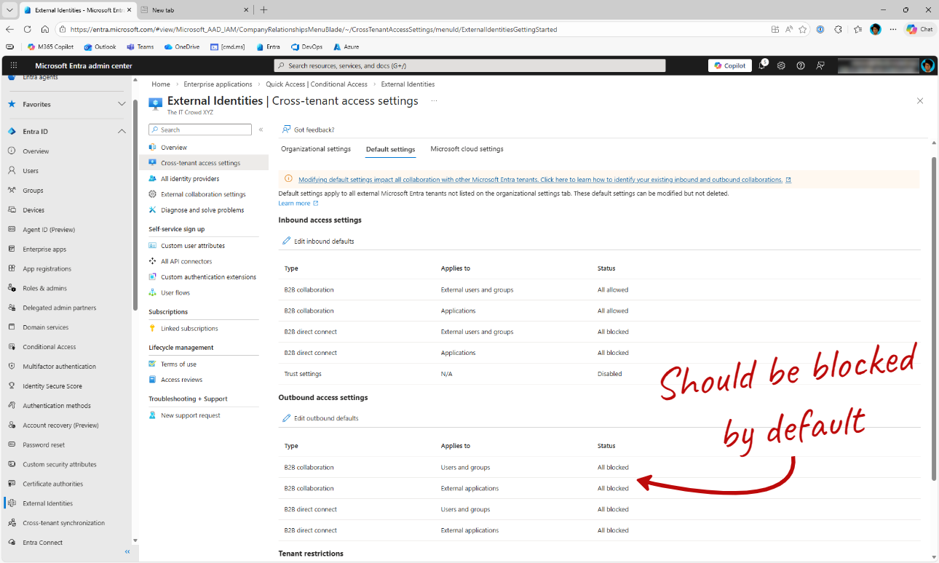Expand the Favorites section chevron
The width and height of the screenshot is (939, 563).
[x=122, y=104]
